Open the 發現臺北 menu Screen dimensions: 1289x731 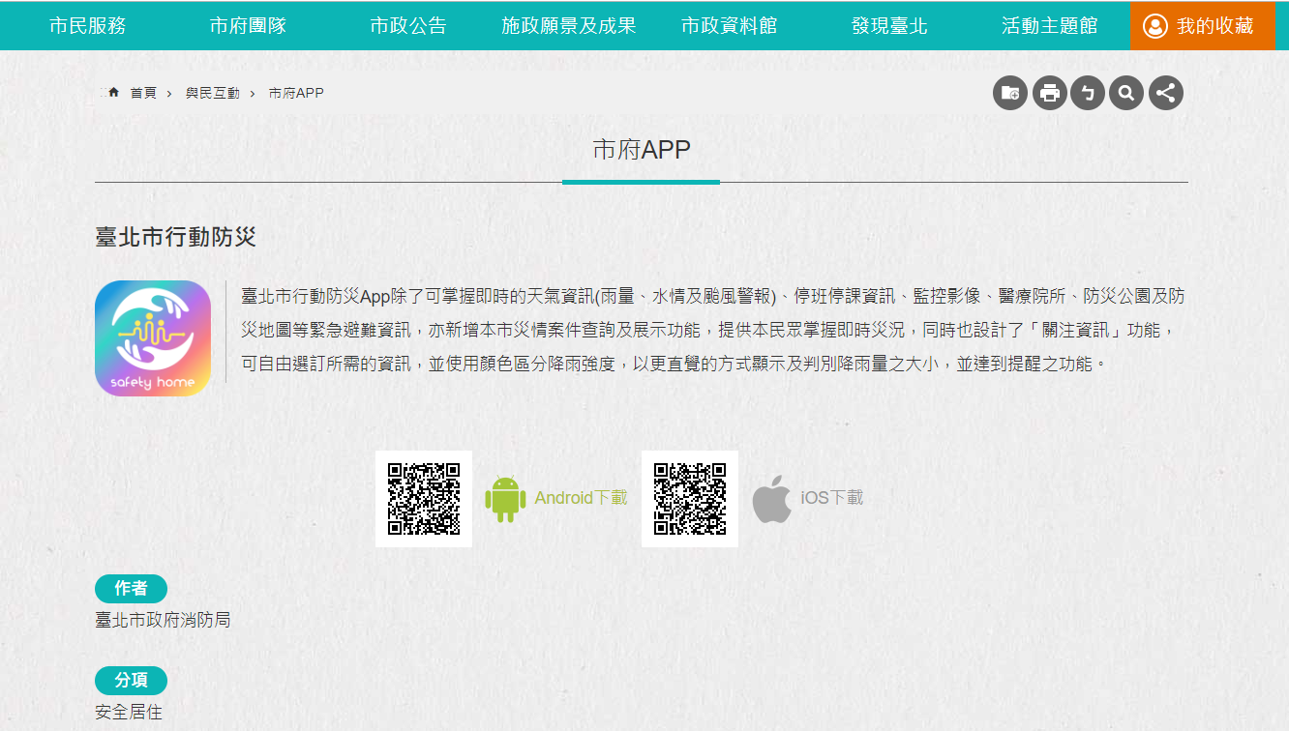tap(889, 26)
